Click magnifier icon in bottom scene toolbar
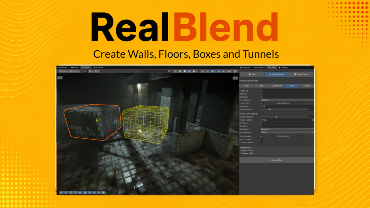Screen dimensions: 370x208 tap(94, 193)
